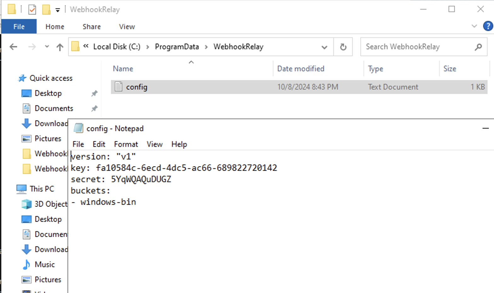
Task: Open the address bar history dropdown
Action: 324,47
